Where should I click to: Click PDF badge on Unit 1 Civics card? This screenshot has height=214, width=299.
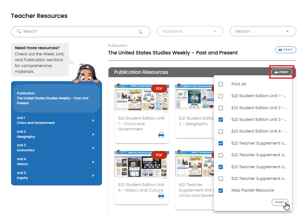point(159,89)
